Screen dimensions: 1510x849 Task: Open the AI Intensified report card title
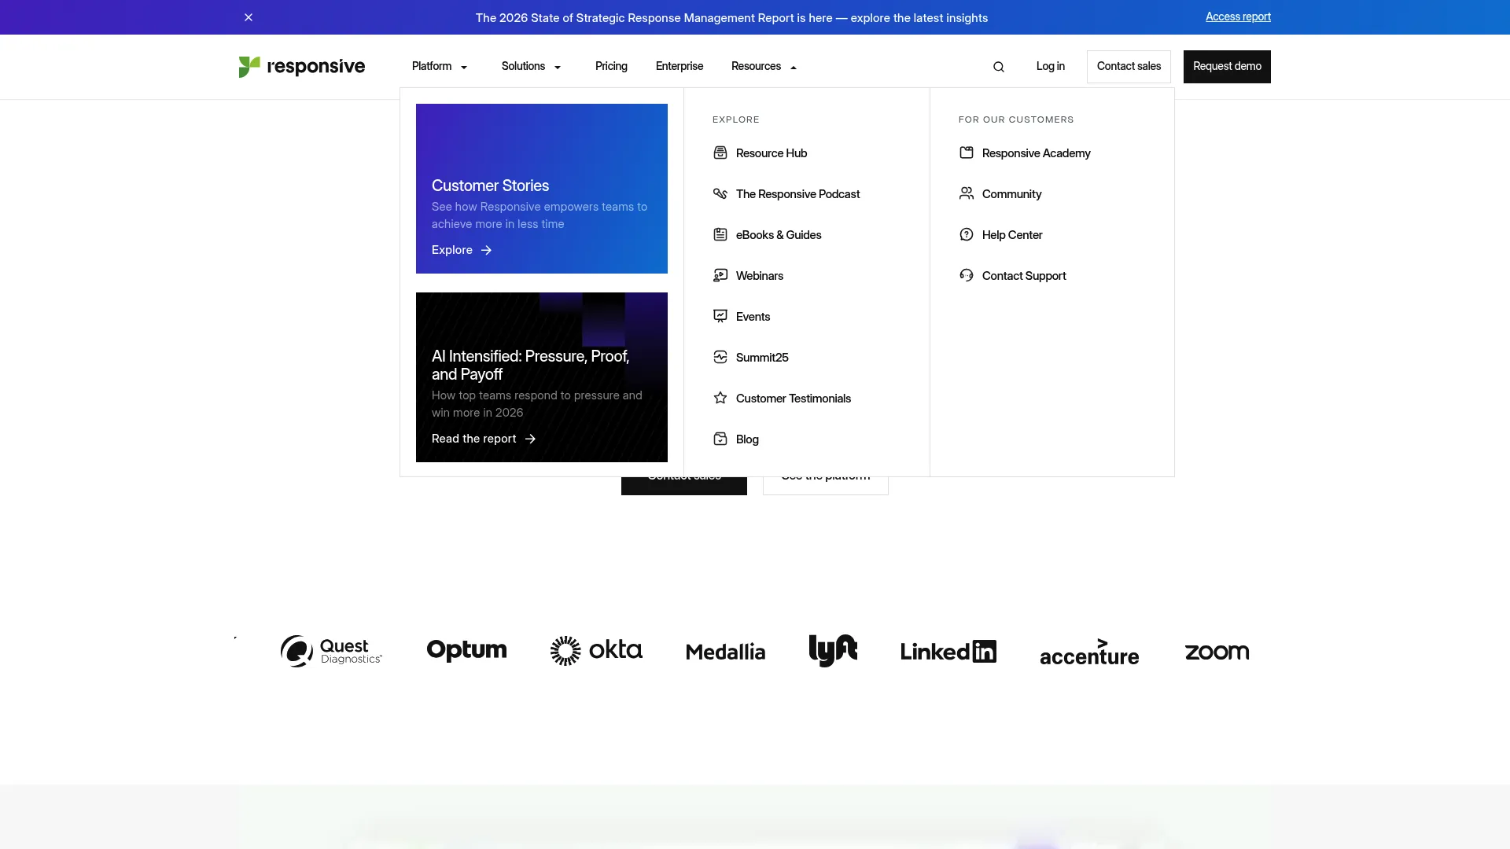pyautogui.click(x=531, y=365)
